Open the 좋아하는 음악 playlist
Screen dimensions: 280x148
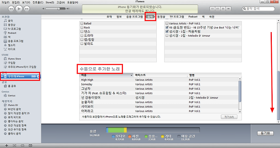coord(14,121)
